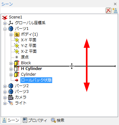
Task: Expand the パーツ2 node
Action: pos(5,86)
